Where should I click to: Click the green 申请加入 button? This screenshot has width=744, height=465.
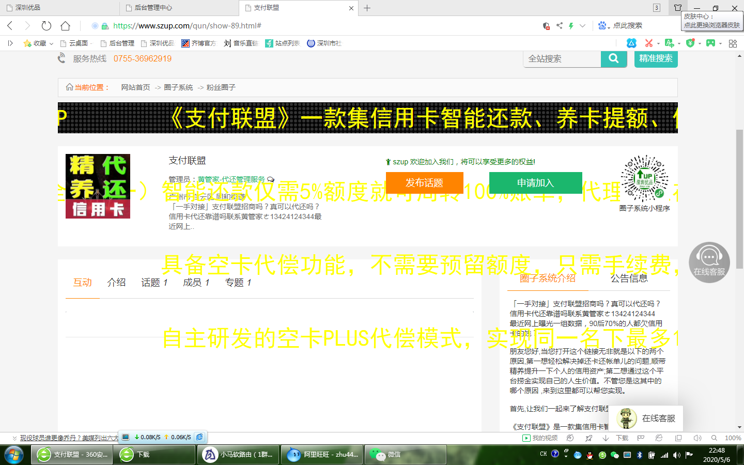(x=535, y=183)
